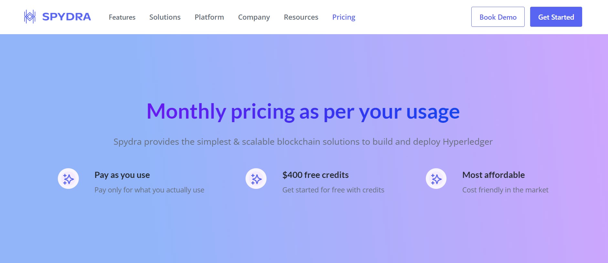608x263 pixels.
Task: Open the Features menu
Action: 122,17
